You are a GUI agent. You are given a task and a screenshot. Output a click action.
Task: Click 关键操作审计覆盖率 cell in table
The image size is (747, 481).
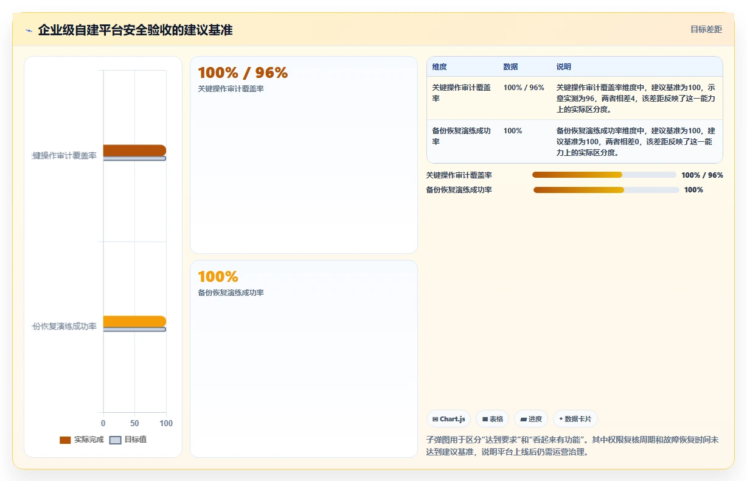(462, 93)
